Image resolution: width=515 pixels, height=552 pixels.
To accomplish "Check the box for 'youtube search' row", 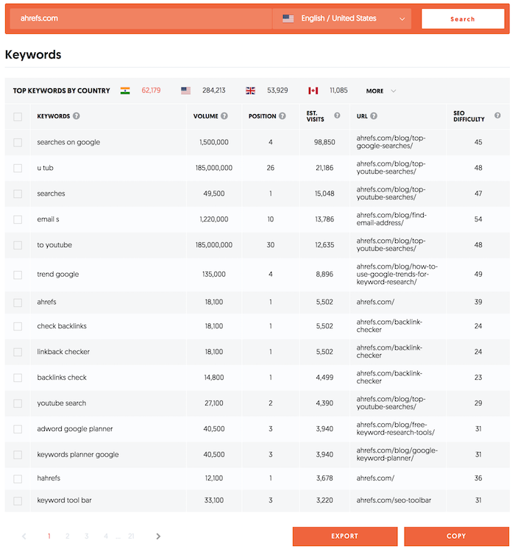I will coord(18,403).
